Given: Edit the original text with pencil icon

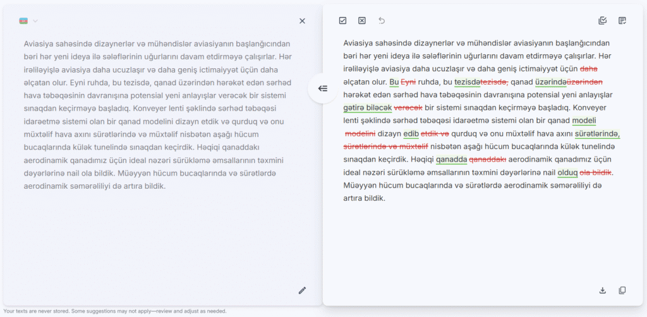Looking at the screenshot, I should click(x=302, y=290).
